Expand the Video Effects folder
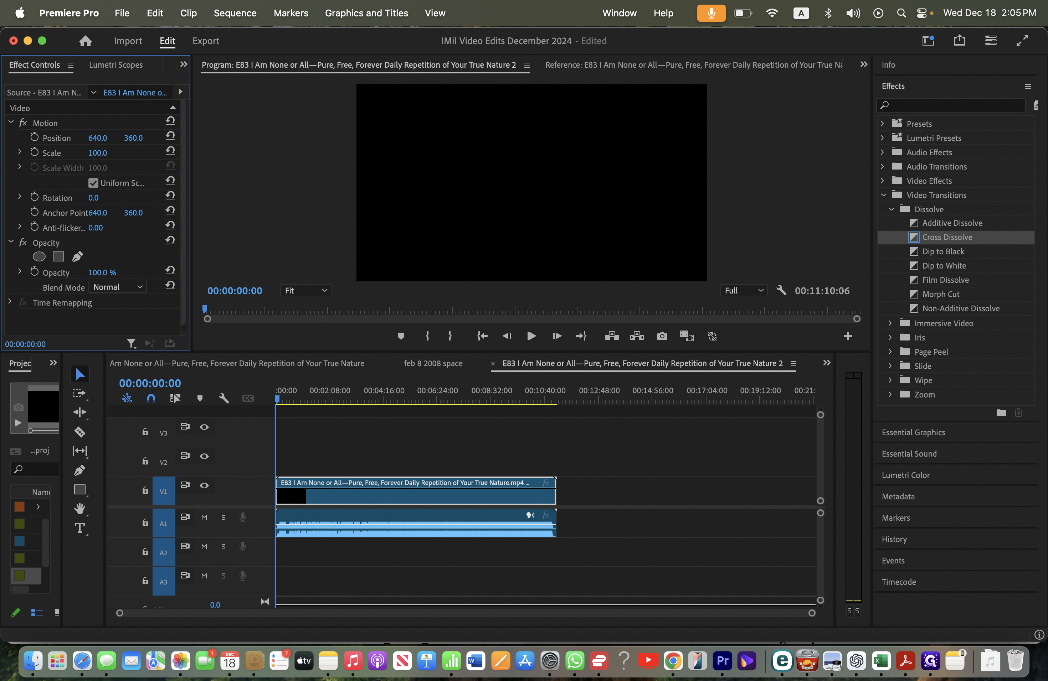Viewport: 1048px width, 681px height. tap(883, 180)
